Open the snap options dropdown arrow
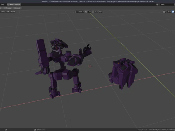 coord(89,12)
